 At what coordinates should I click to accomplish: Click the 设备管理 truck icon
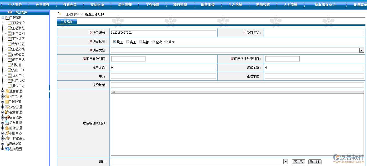(7, 117)
